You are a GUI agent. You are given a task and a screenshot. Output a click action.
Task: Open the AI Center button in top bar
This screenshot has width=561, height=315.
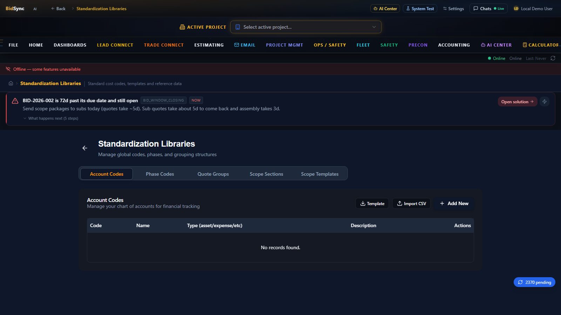point(385,8)
